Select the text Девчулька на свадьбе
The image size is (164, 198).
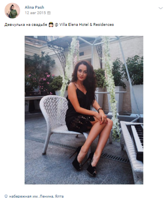coord(26,24)
